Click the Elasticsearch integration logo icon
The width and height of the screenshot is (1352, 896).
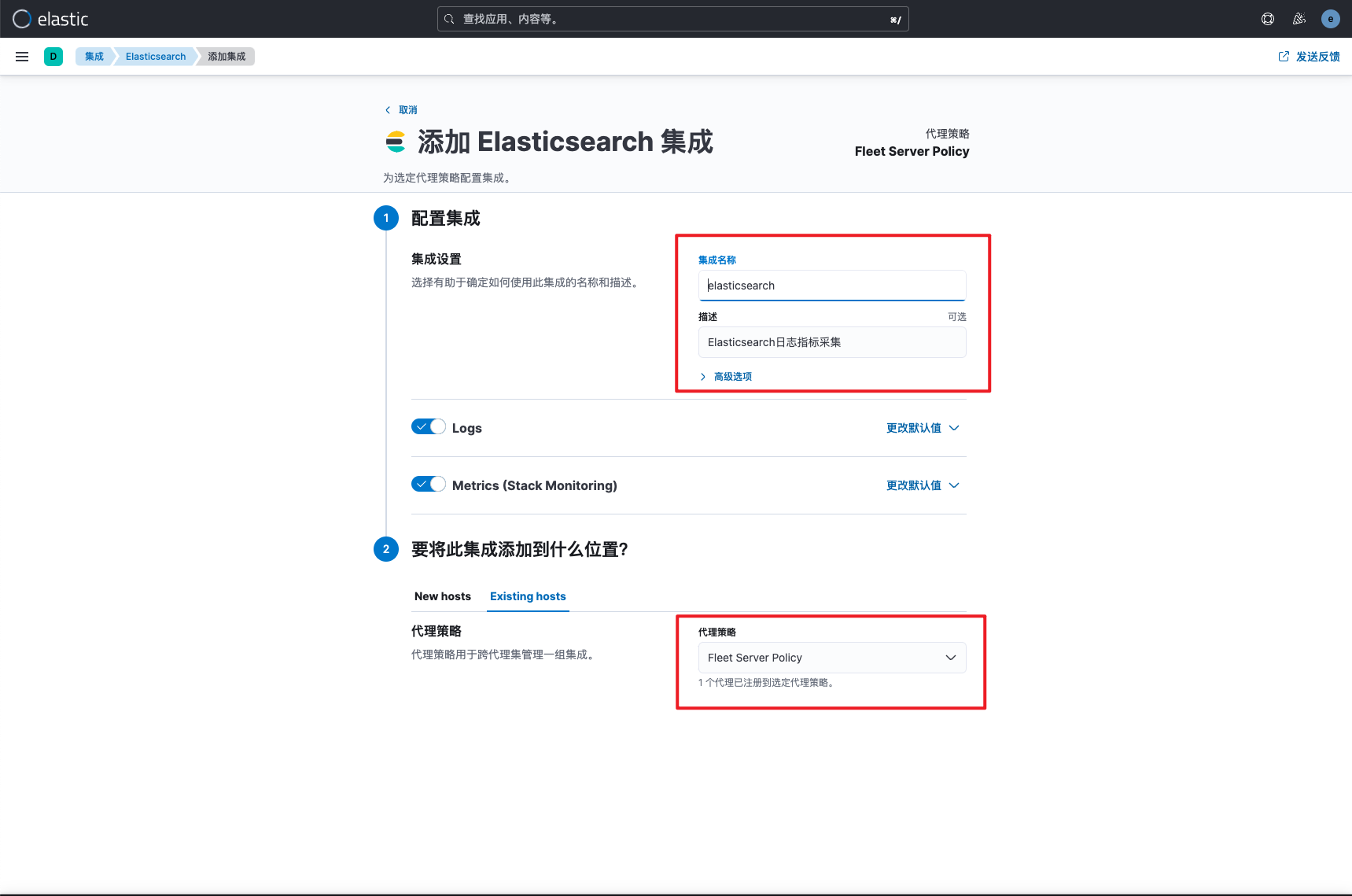(x=396, y=142)
